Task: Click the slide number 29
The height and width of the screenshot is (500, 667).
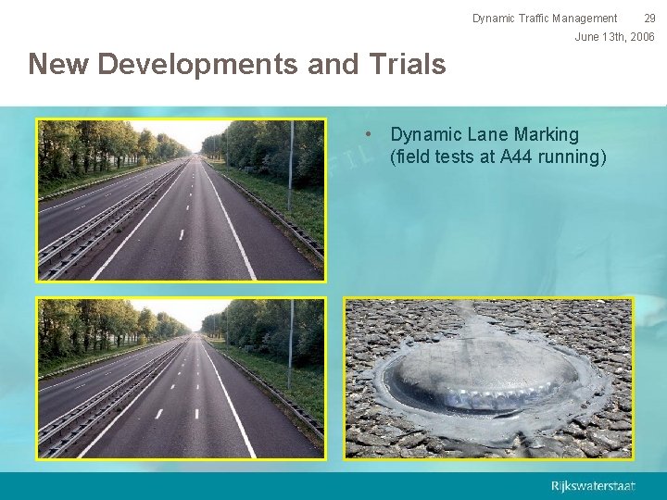Action: click(649, 19)
